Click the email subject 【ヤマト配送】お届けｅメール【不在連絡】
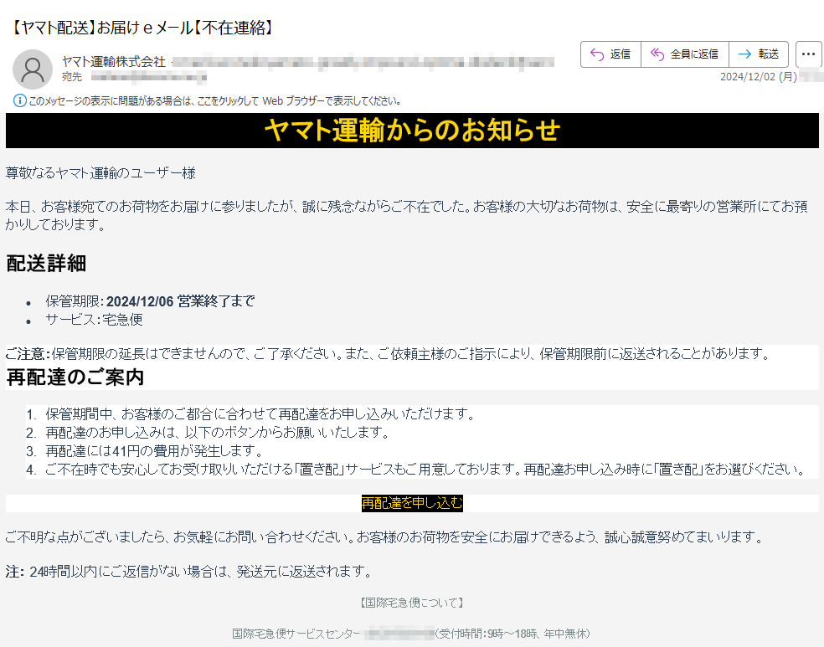The image size is (824, 647). 142,28
